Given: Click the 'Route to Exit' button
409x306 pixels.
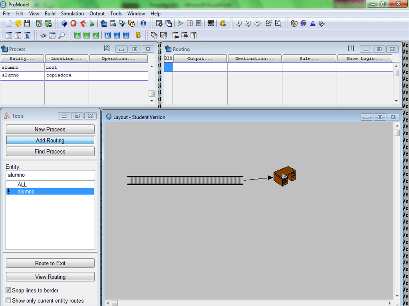Looking at the screenshot, I should (x=50, y=263).
